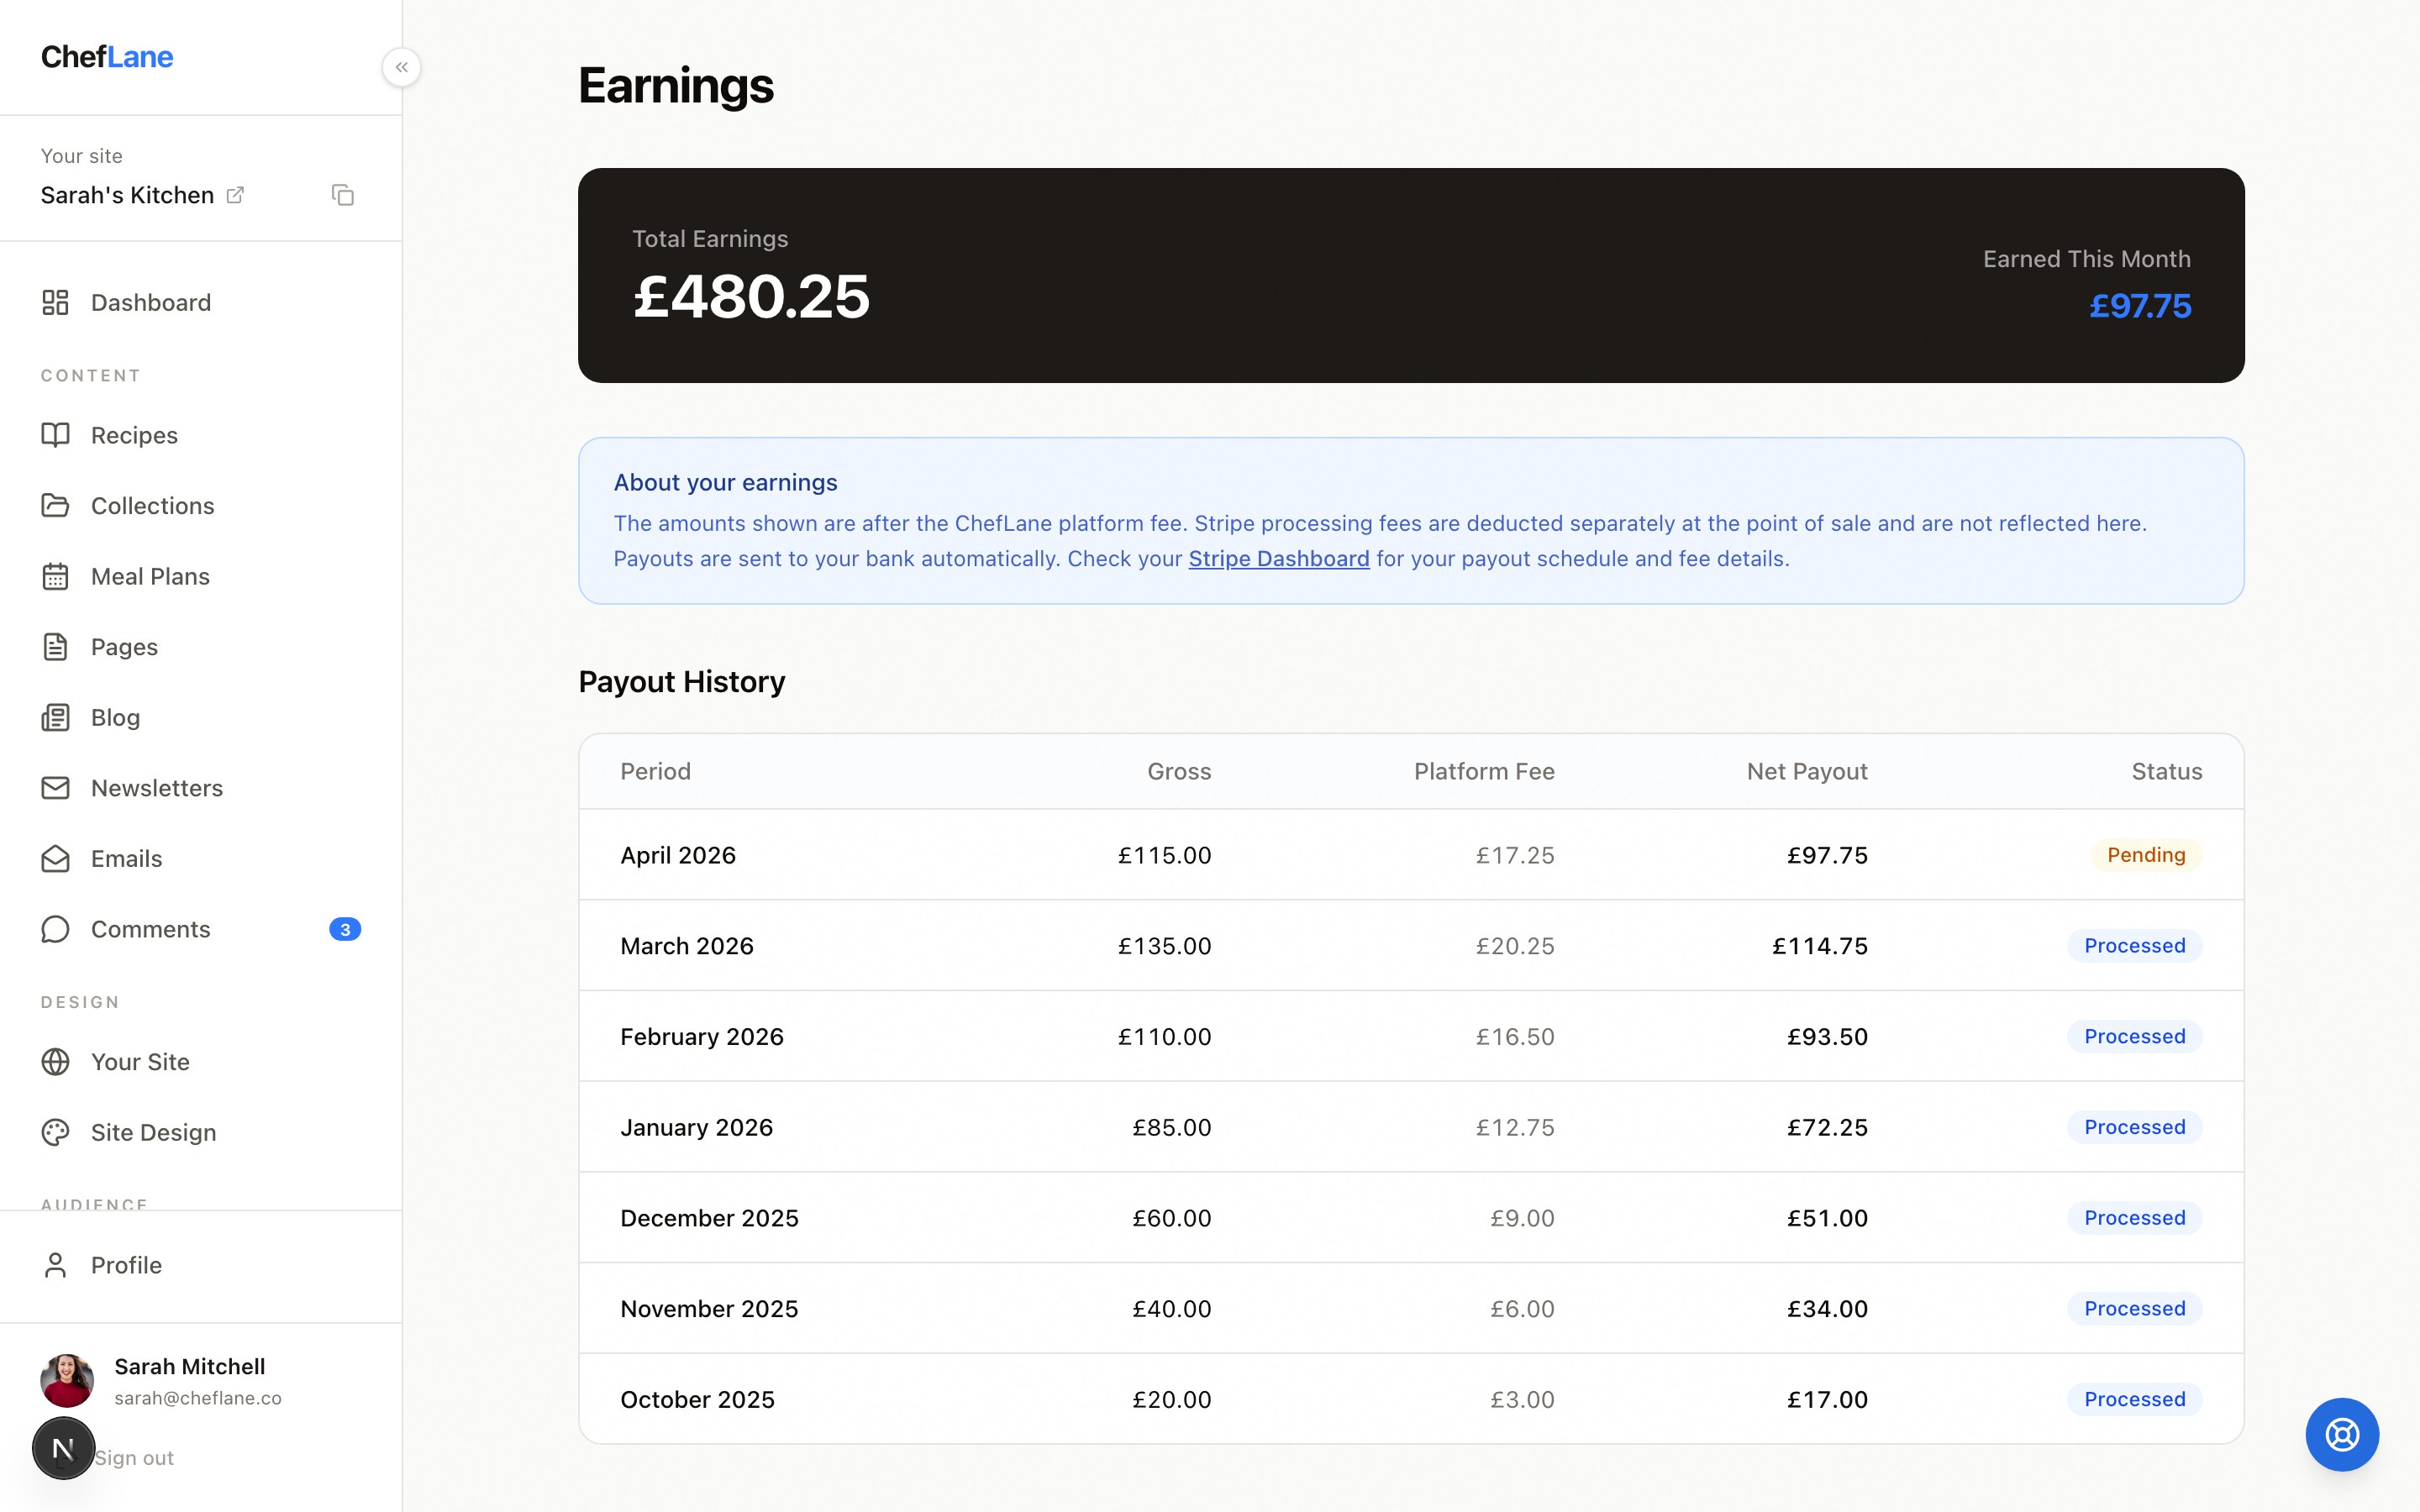Click the £97.75 Earned This Month value
The width and height of the screenshot is (2420, 1512).
click(2140, 306)
